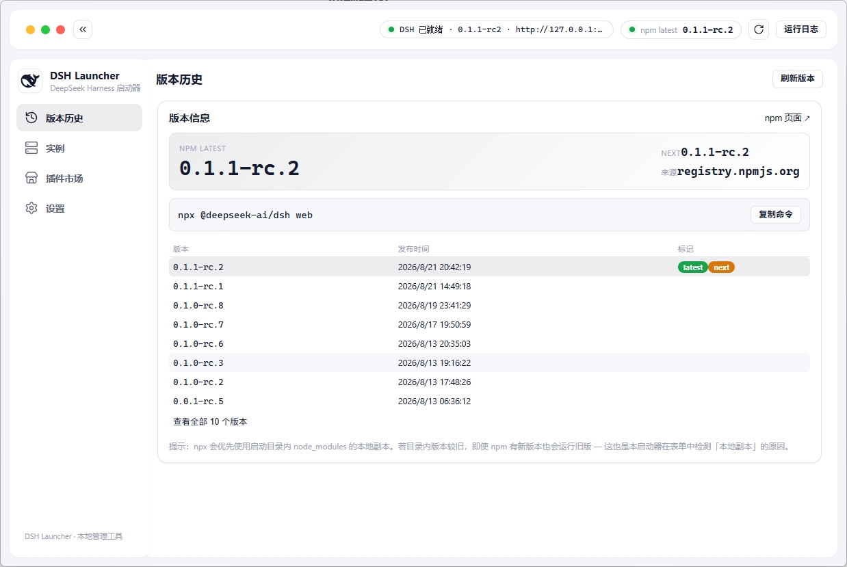Click the 版本 column header
This screenshot has width=847, height=567.
click(181, 249)
